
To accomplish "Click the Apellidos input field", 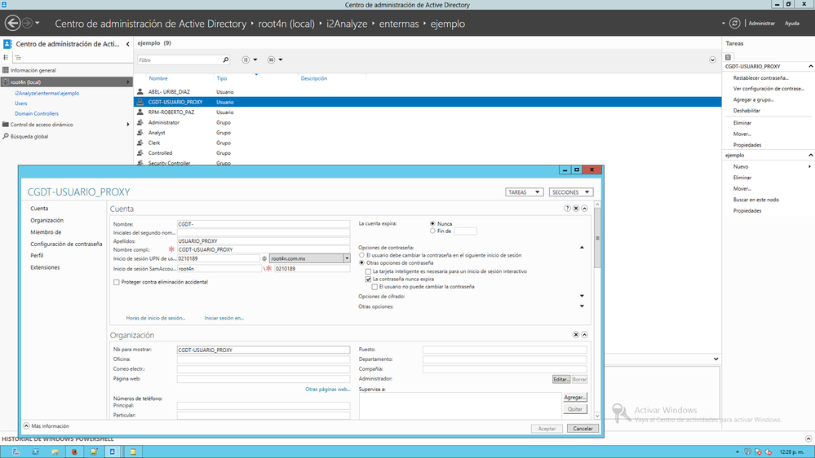I will (x=263, y=241).
